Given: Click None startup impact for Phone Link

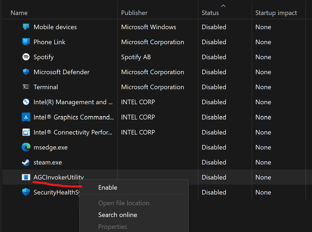Looking at the screenshot, I should coord(263,42).
